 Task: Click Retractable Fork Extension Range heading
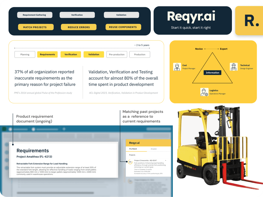[x=42, y=164]
